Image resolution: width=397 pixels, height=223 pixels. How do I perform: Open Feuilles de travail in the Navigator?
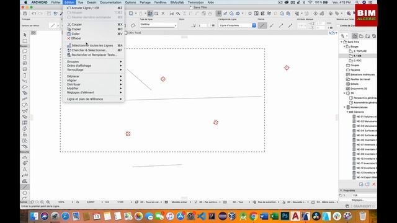pos(360,79)
